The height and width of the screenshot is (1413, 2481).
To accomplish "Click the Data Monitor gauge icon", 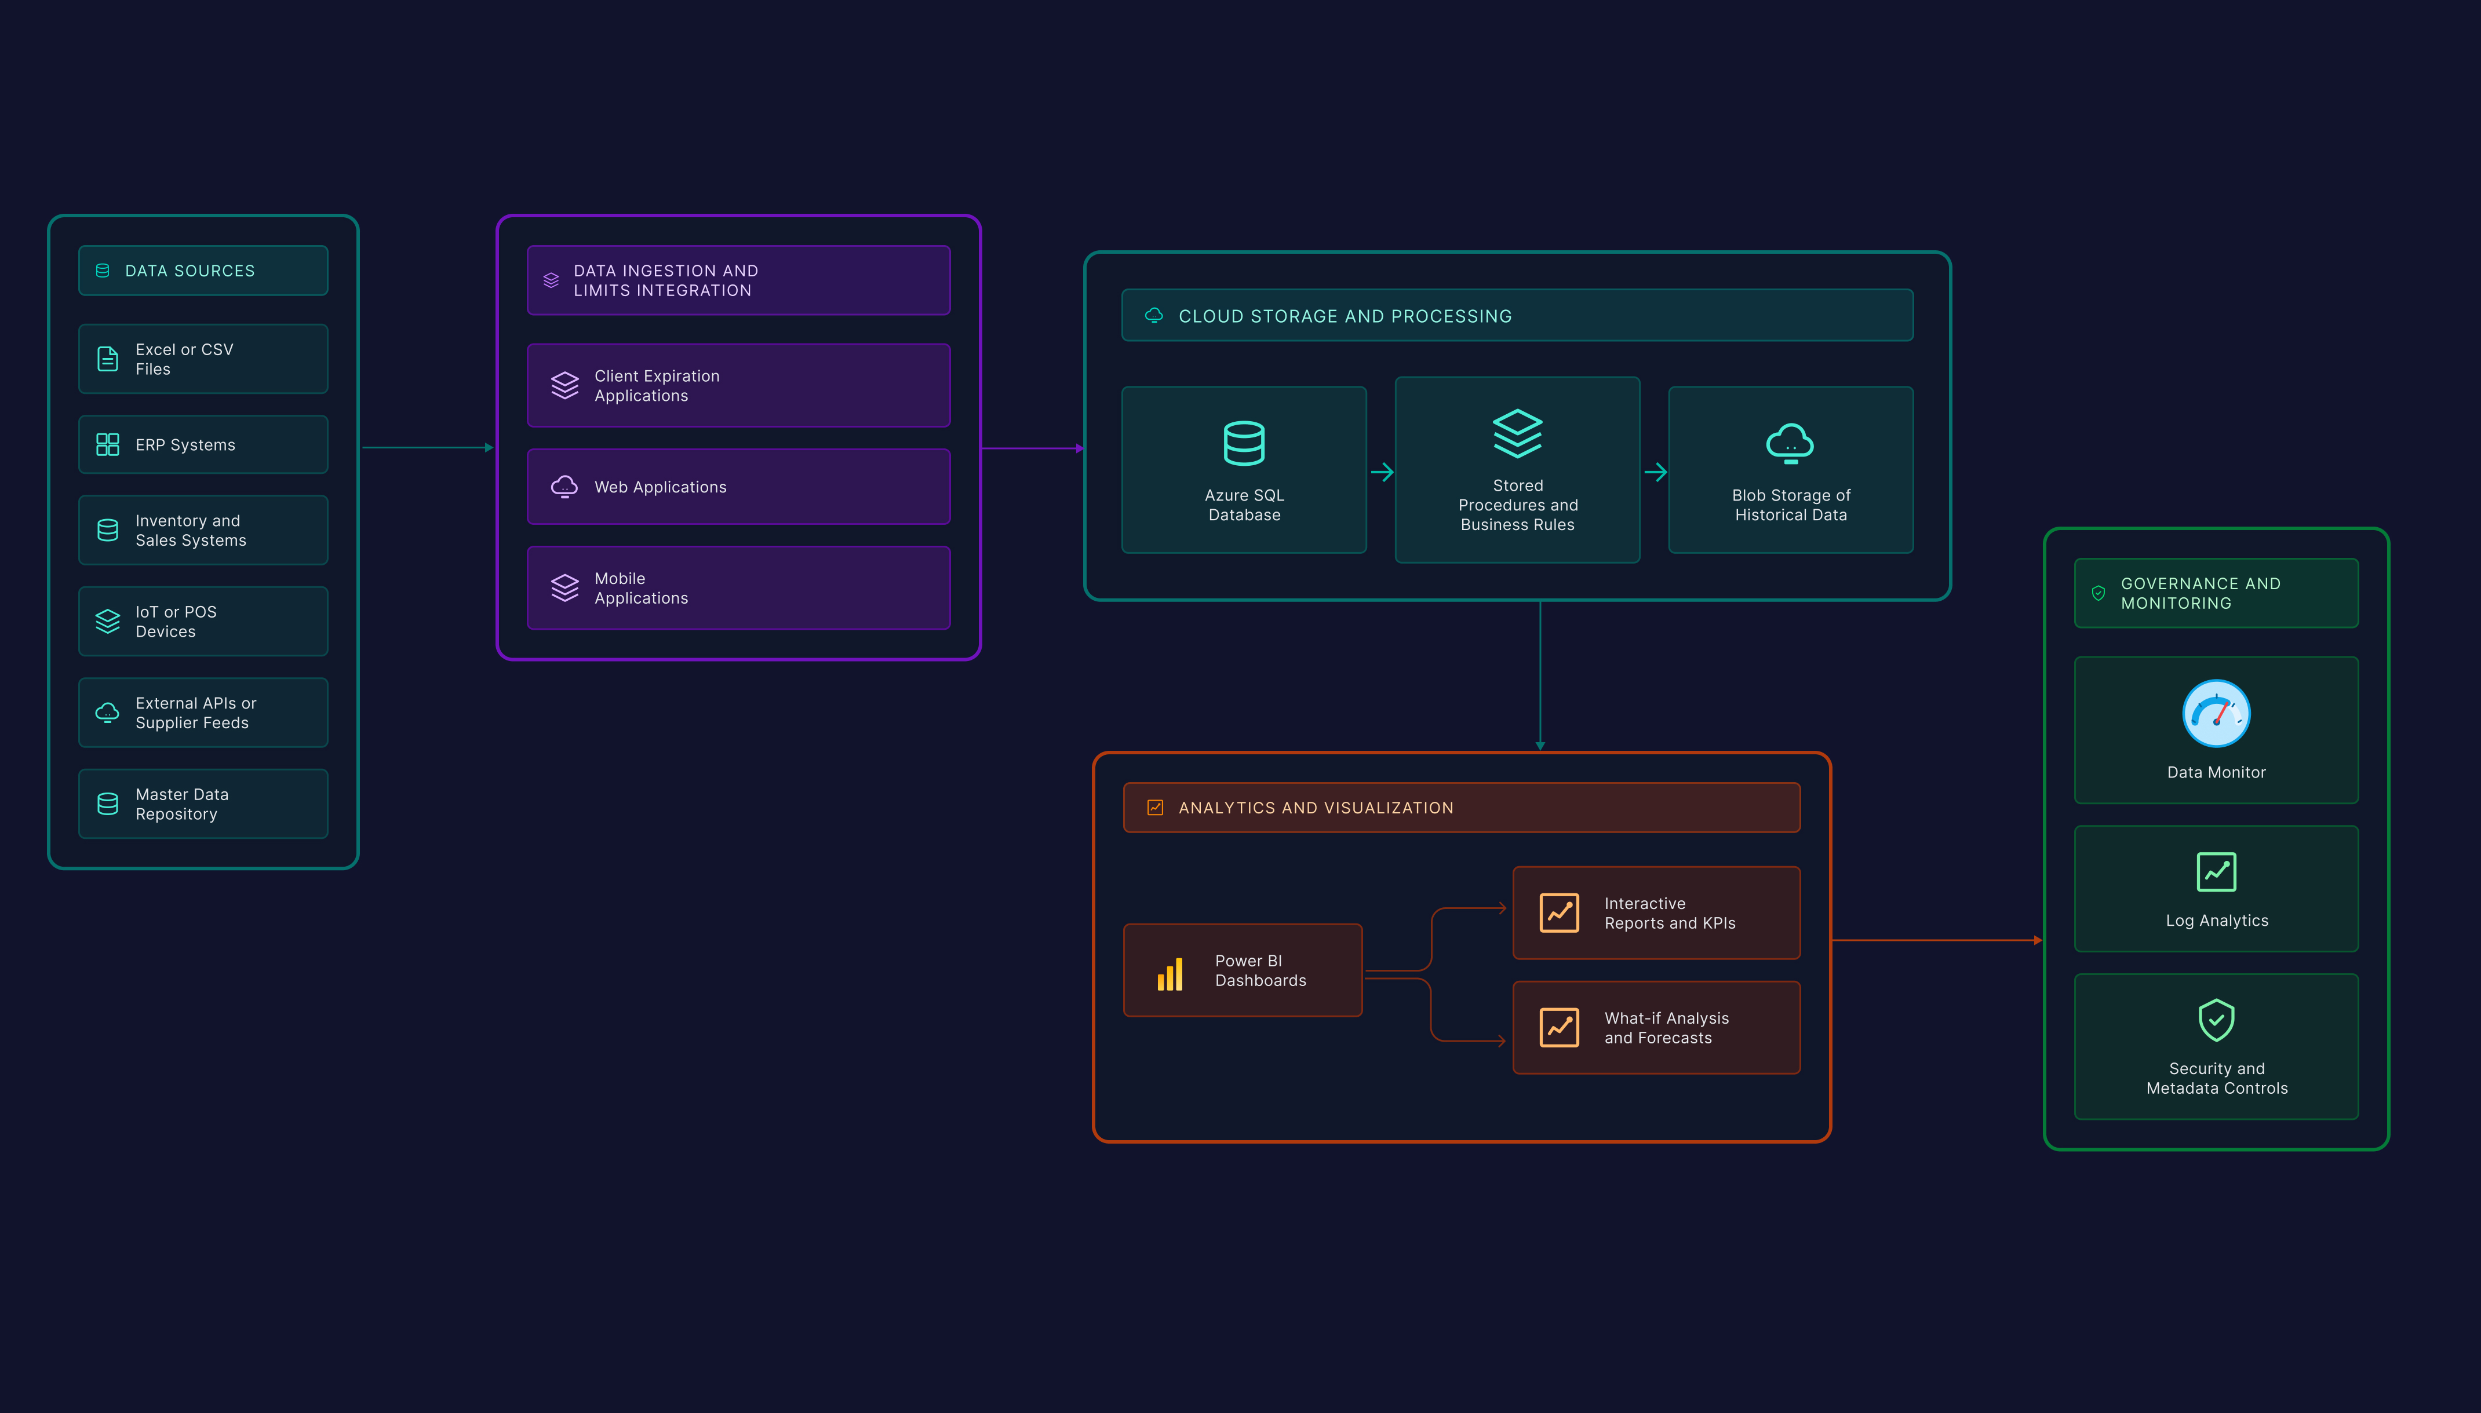I will 2216,713.
